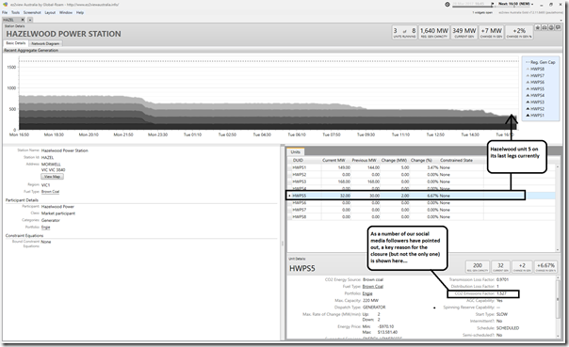
Task: Open the new tab dropdown next to HAZEL
Action: coord(30,20)
